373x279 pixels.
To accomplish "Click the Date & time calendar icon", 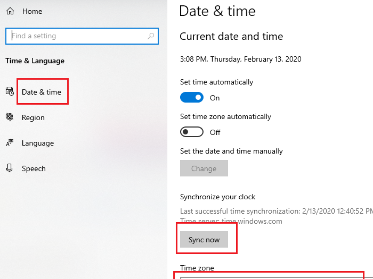I will pos(10,91).
